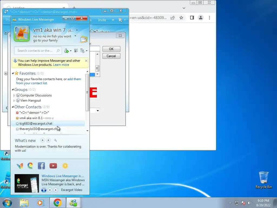Select the °•O<^demon^>O•° contact

coord(34,113)
